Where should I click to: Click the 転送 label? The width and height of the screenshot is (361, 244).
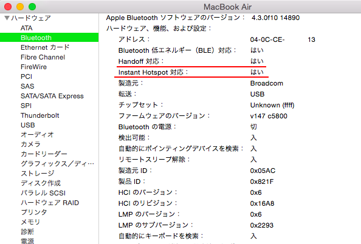pyautogui.click(x=127, y=94)
